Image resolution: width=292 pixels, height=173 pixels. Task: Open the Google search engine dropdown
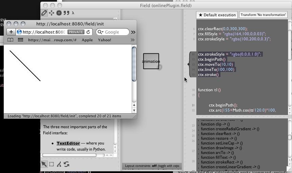coord(100,32)
